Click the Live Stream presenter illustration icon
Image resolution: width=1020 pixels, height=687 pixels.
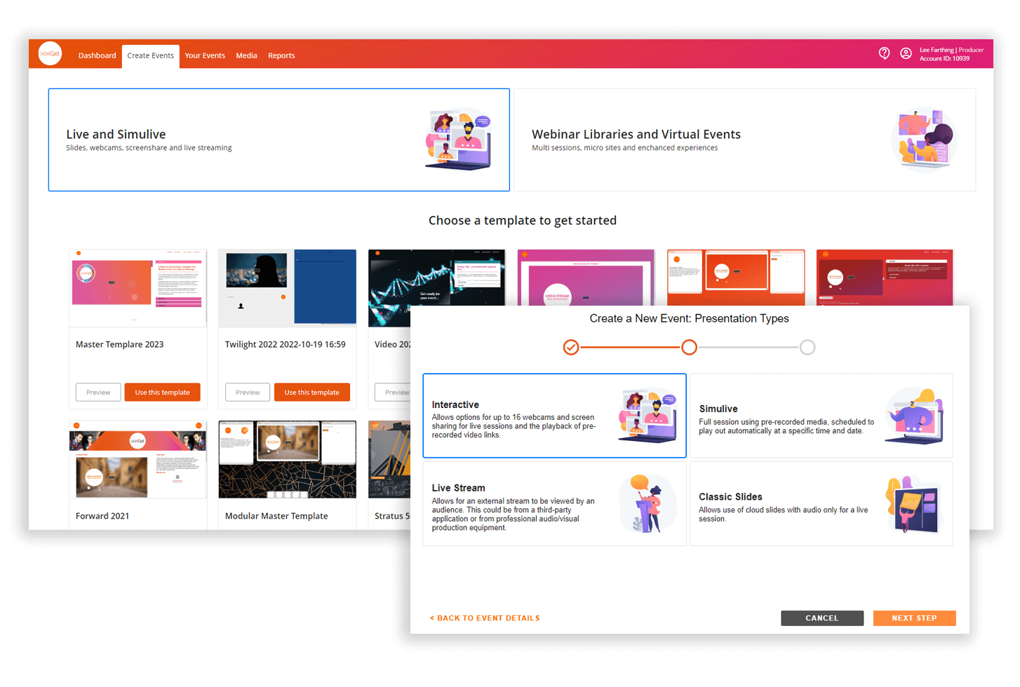647,502
